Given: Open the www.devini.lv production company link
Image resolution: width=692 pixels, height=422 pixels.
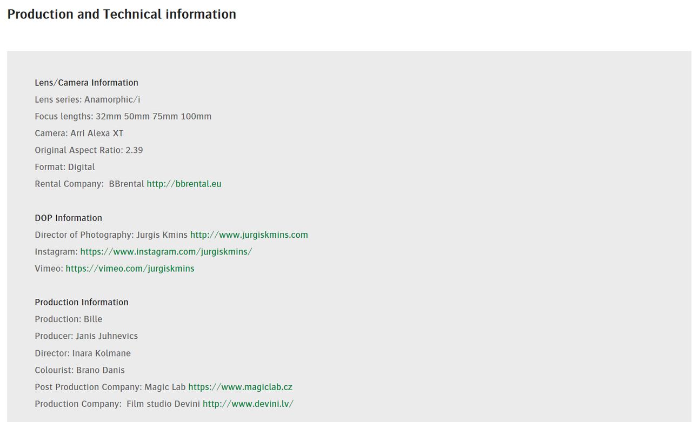Looking at the screenshot, I should pyautogui.click(x=248, y=404).
